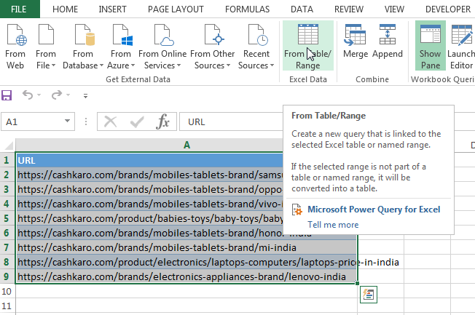Click the Append queries icon
The image size is (475, 315).
click(x=388, y=41)
